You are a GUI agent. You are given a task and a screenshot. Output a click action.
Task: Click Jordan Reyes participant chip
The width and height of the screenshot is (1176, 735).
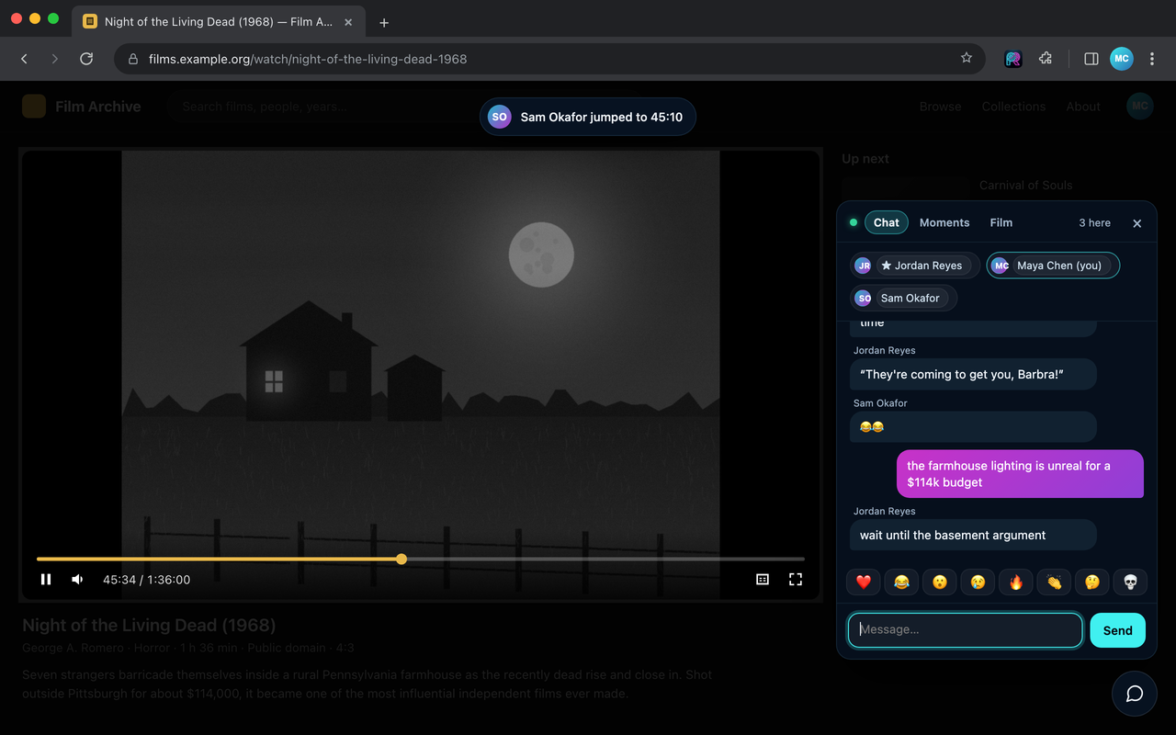pyautogui.click(x=915, y=266)
